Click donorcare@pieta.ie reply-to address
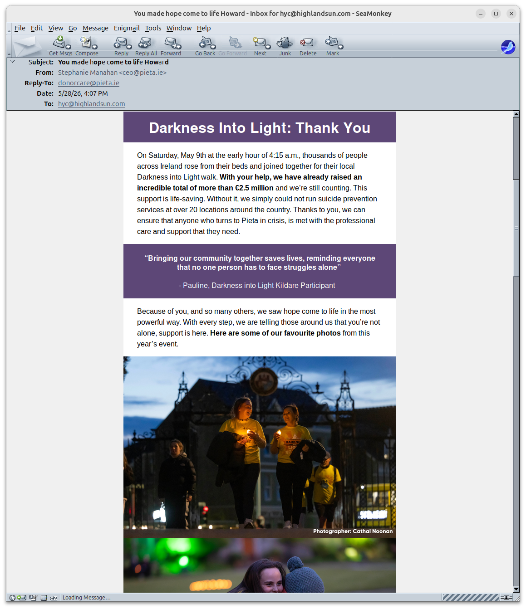The width and height of the screenshot is (526, 609). [88, 83]
